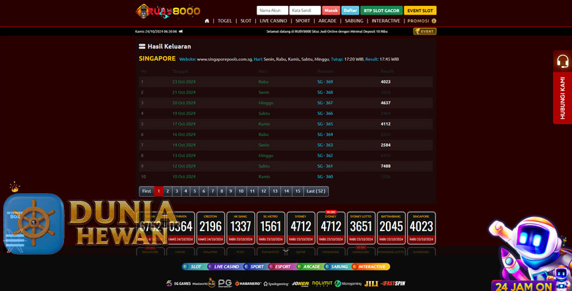Select results page 5

point(195,191)
